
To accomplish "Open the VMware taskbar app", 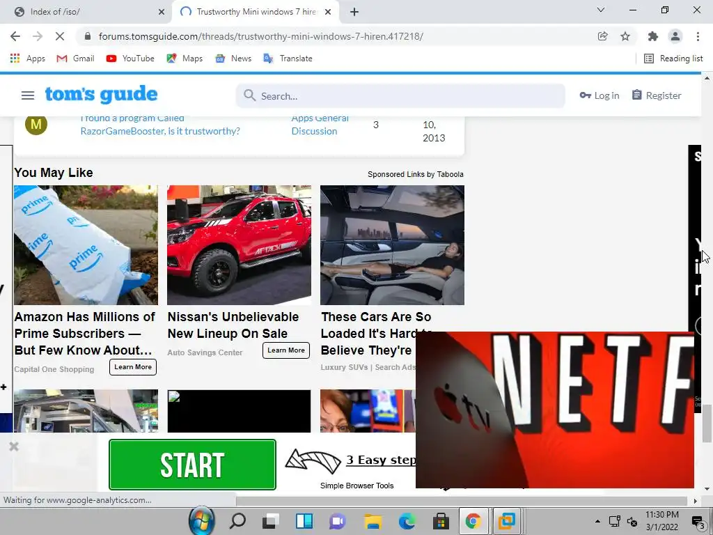I will (506, 521).
